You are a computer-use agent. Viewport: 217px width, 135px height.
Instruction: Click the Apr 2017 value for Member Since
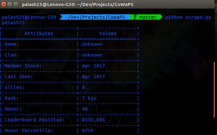94,66
